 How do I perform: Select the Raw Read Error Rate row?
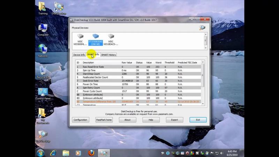(x=138, y=67)
